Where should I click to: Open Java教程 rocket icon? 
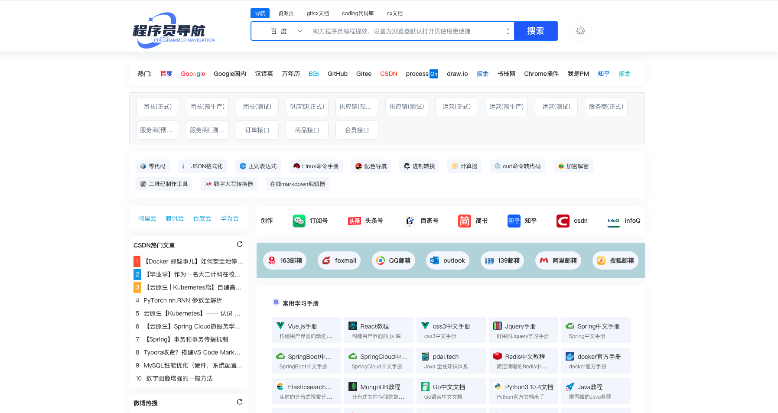[570, 387]
